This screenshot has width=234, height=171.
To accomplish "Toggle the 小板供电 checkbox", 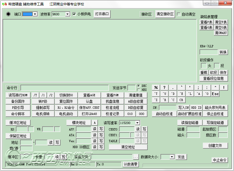I will (74, 14).
